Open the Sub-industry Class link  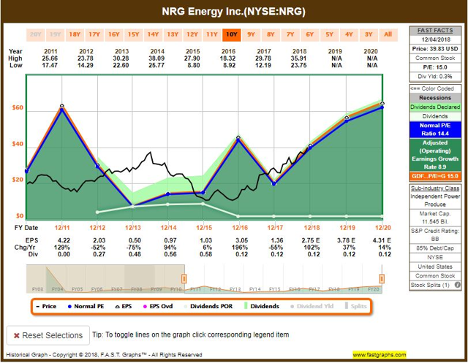click(x=435, y=188)
